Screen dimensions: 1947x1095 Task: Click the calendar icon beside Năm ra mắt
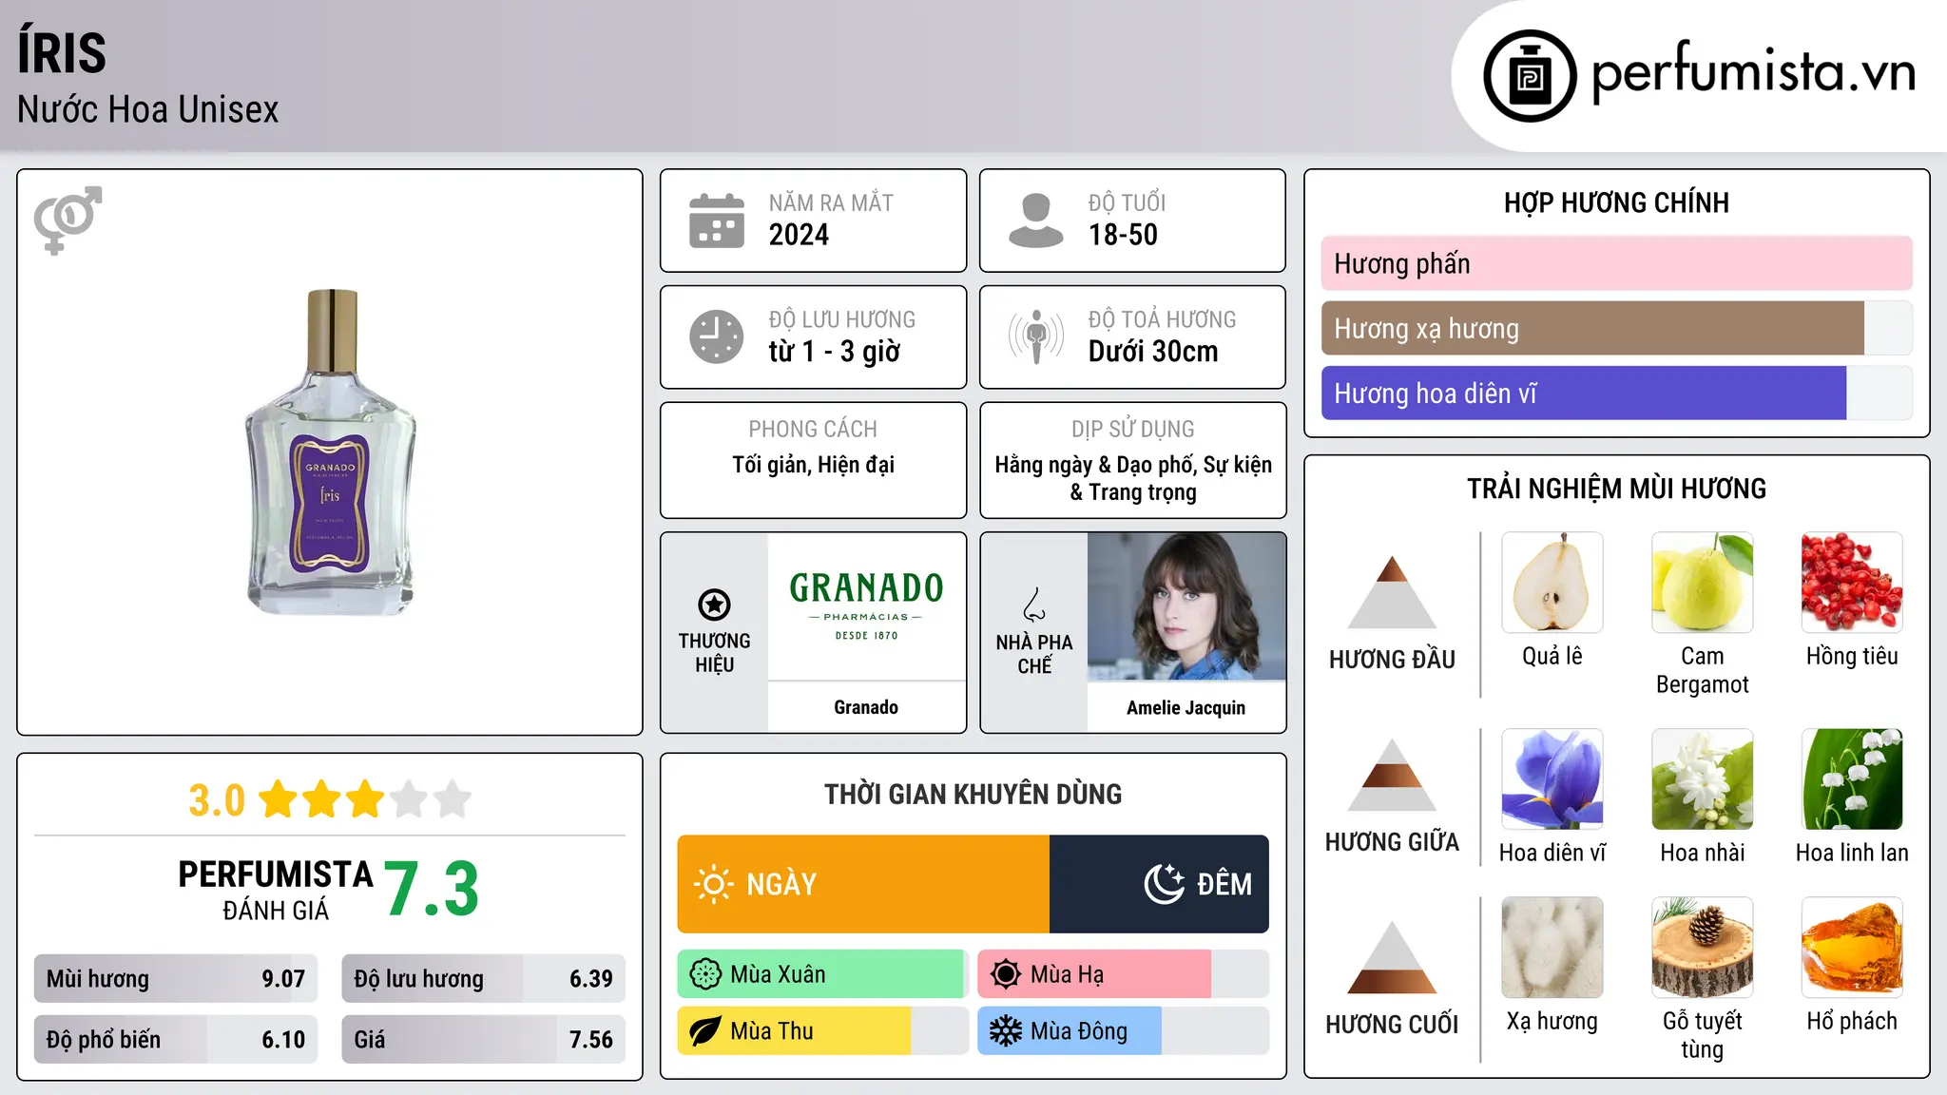coord(717,221)
